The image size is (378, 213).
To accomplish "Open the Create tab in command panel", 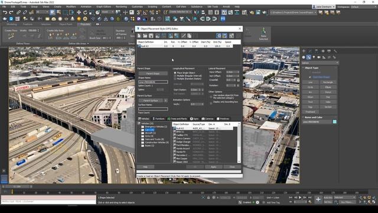I will pyautogui.click(x=304, y=51).
